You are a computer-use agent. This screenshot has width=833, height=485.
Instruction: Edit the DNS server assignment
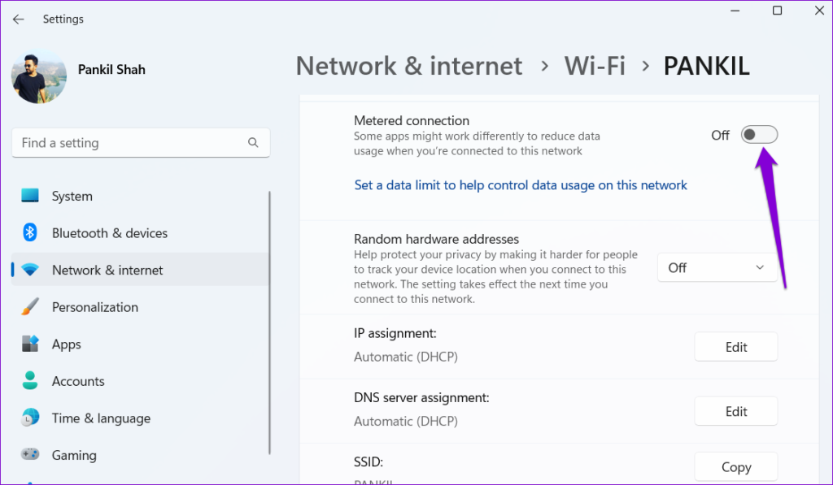tap(735, 411)
